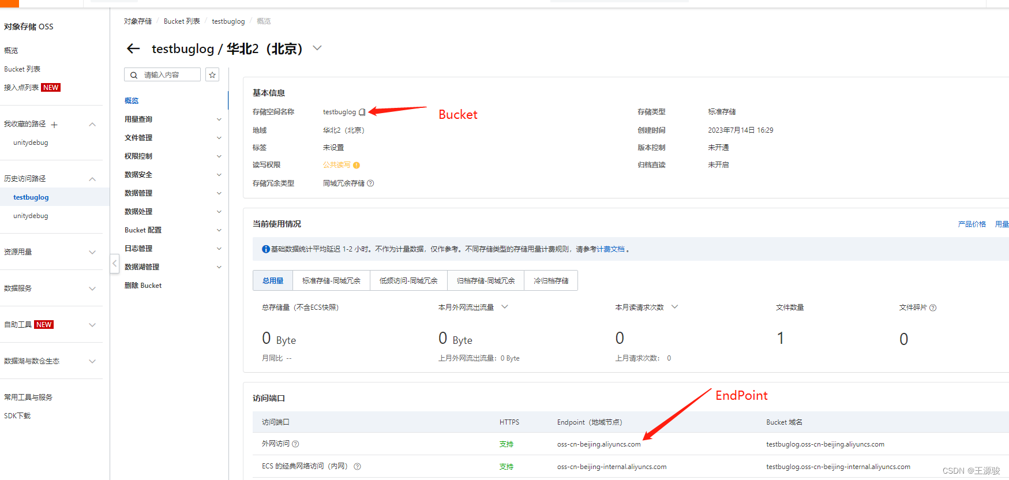Click the search magnifier icon
Viewport: 1009px width, 480px height.
point(134,75)
